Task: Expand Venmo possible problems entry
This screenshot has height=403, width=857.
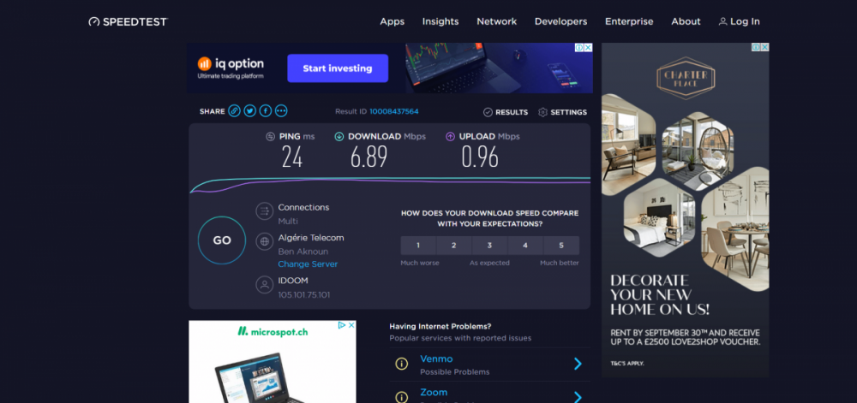Action: (x=577, y=364)
